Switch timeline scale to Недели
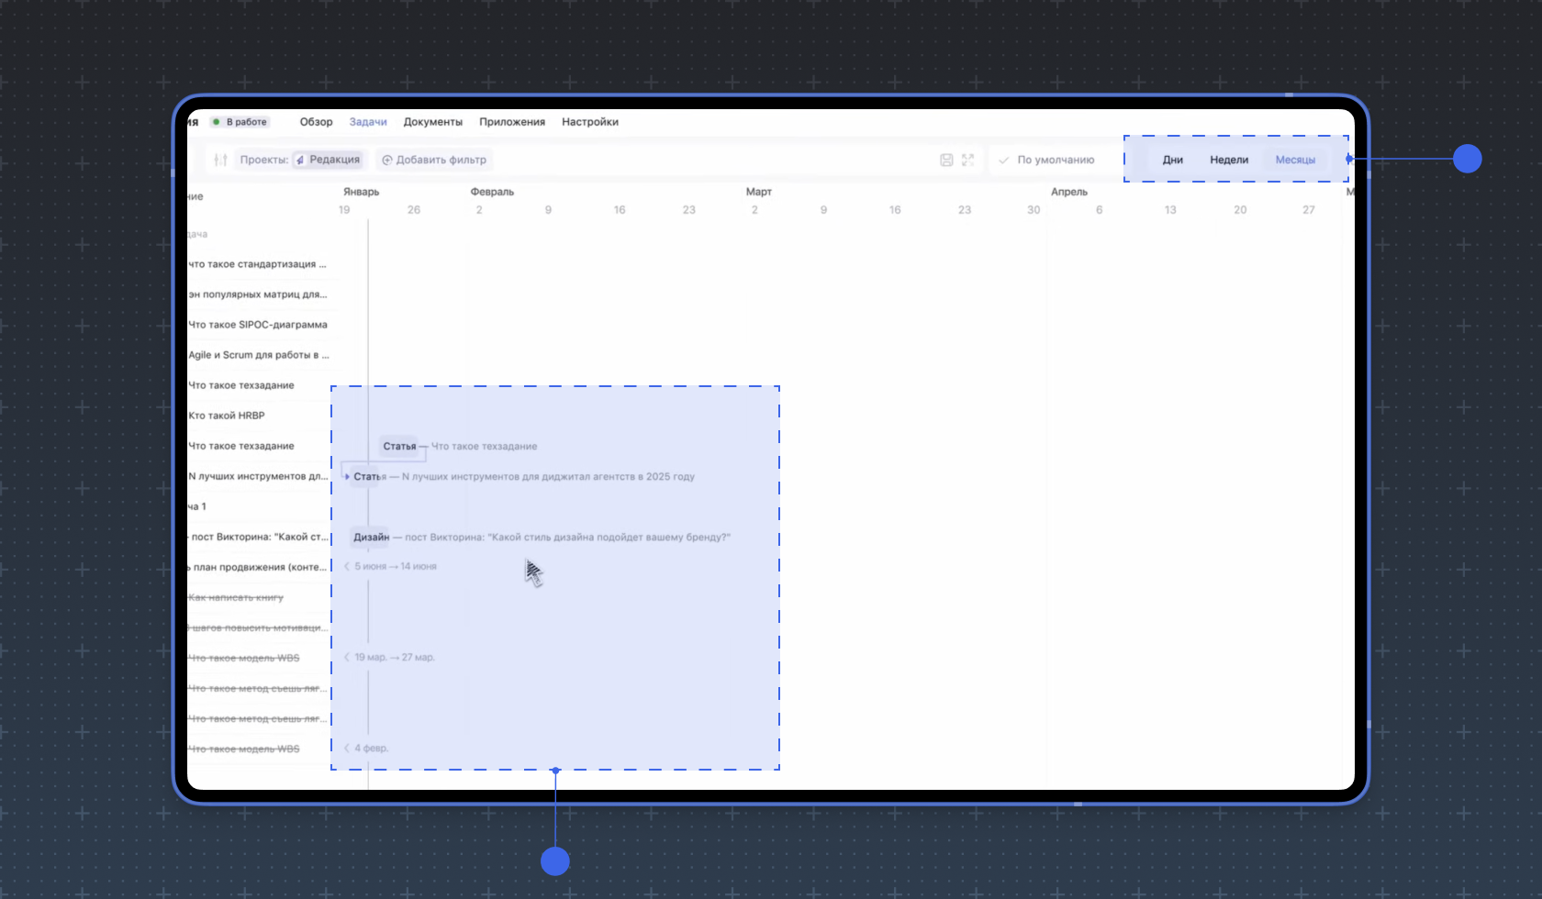The image size is (1542, 899). 1228,160
